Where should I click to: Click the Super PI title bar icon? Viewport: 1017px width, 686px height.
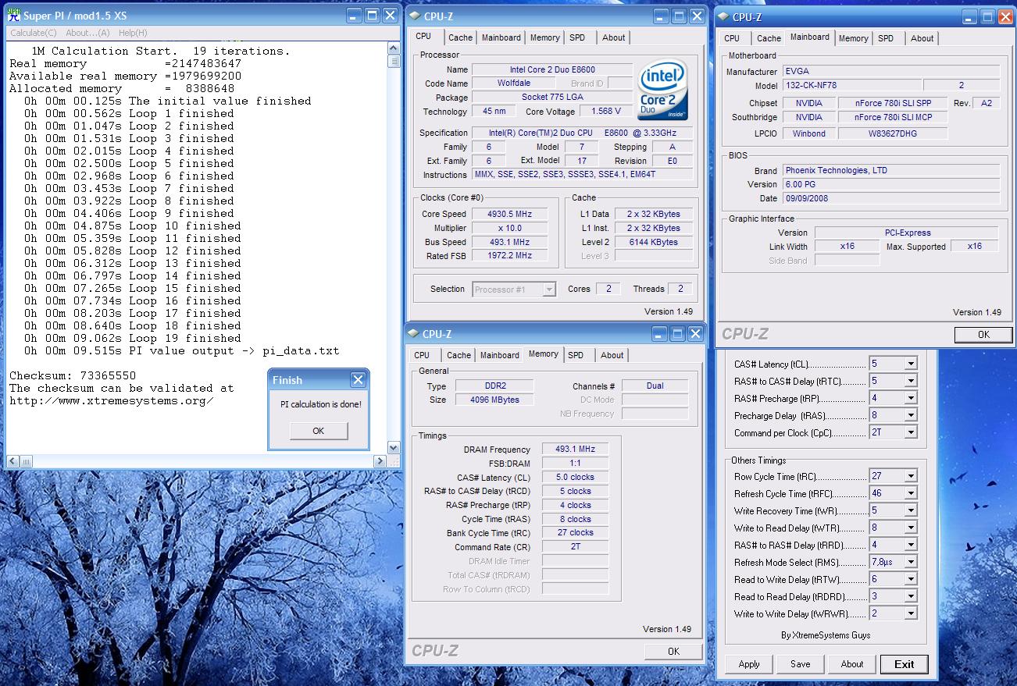click(x=13, y=14)
